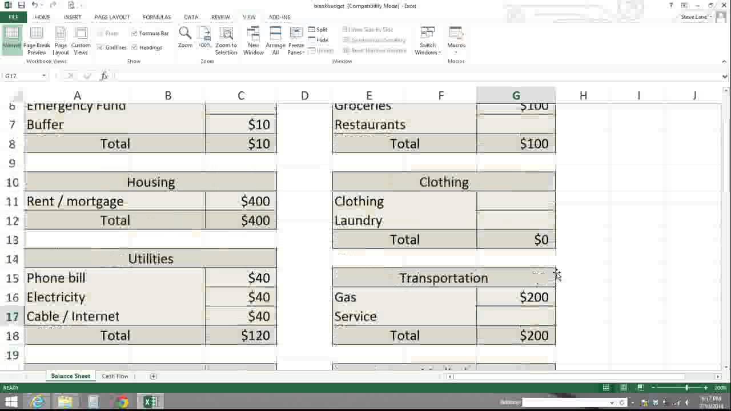
Task: Click the Windows Start button
Action: (11, 402)
